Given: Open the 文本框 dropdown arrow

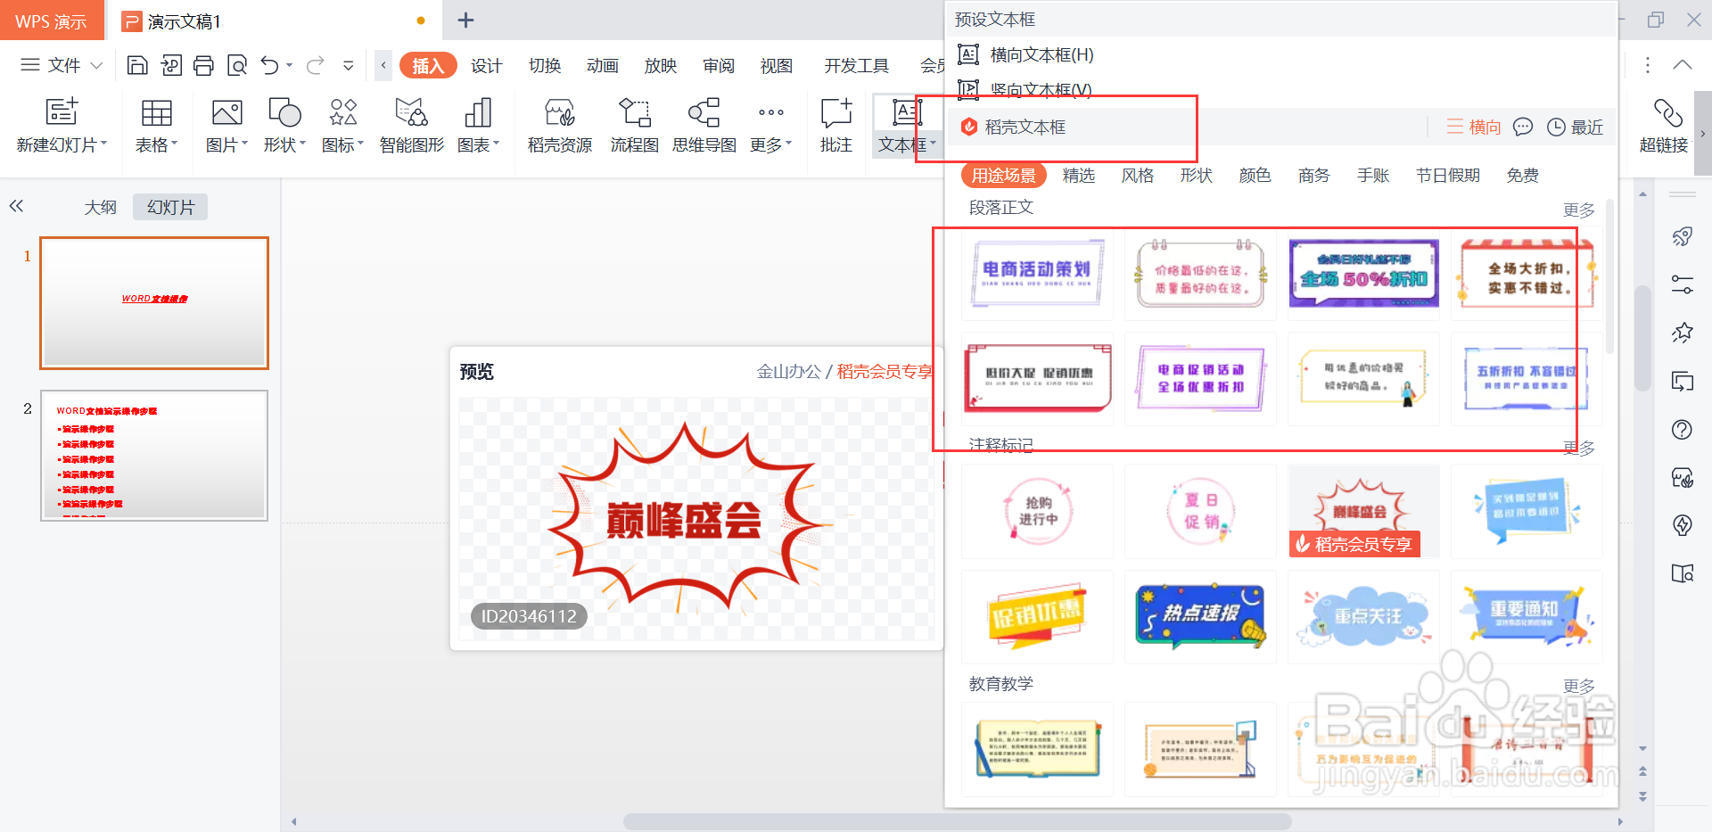Looking at the screenshot, I should click(x=933, y=144).
